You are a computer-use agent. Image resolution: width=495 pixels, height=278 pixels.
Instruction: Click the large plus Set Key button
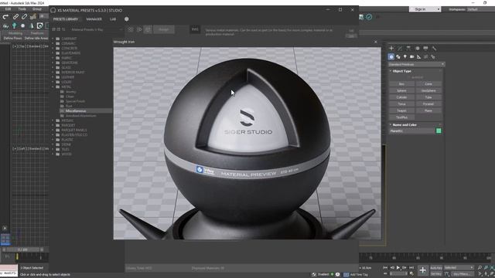point(423,270)
